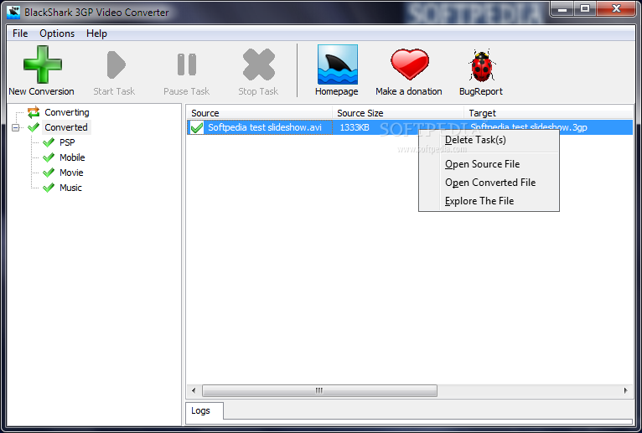Choose Open Source File from context menu
Image resolution: width=642 pixels, height=433 pixels.
pyautogui.click(x=489, y=164)
